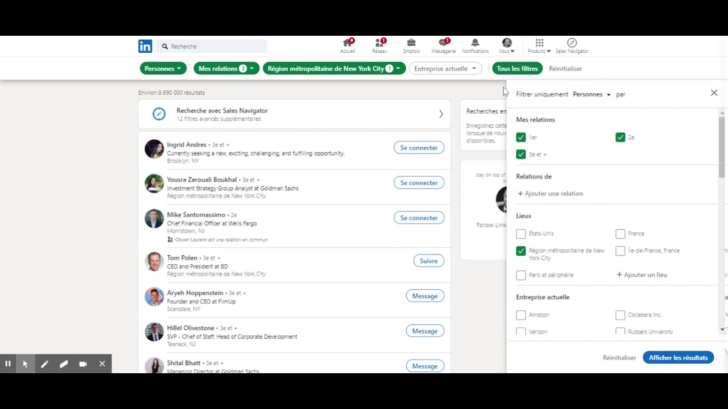Click Ajouter un lieu

pos(642,275)
